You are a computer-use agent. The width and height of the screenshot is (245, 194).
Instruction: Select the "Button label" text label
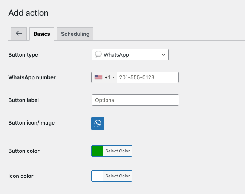pyautogui.click(x=23, y=100)
